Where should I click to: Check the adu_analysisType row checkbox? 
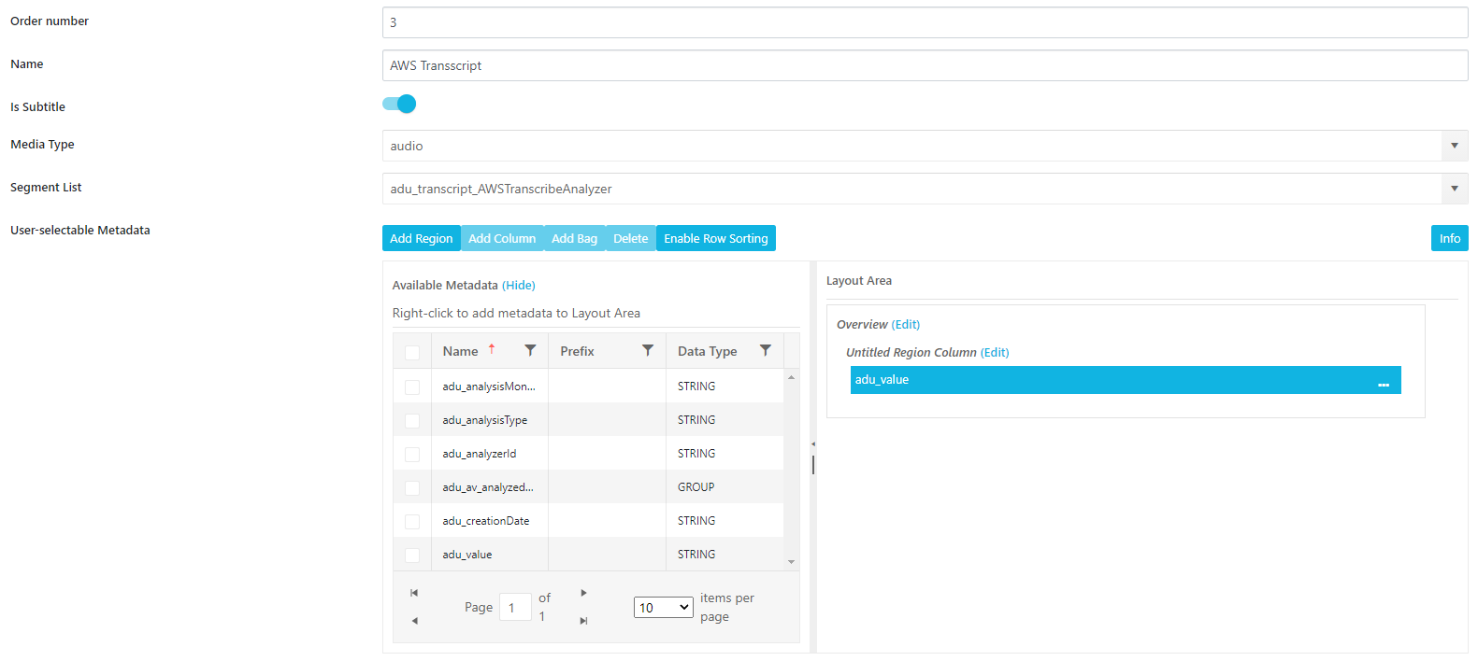coord(412,421)
